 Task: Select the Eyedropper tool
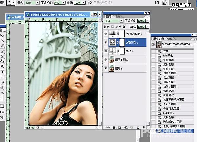(x=2, y=83)
